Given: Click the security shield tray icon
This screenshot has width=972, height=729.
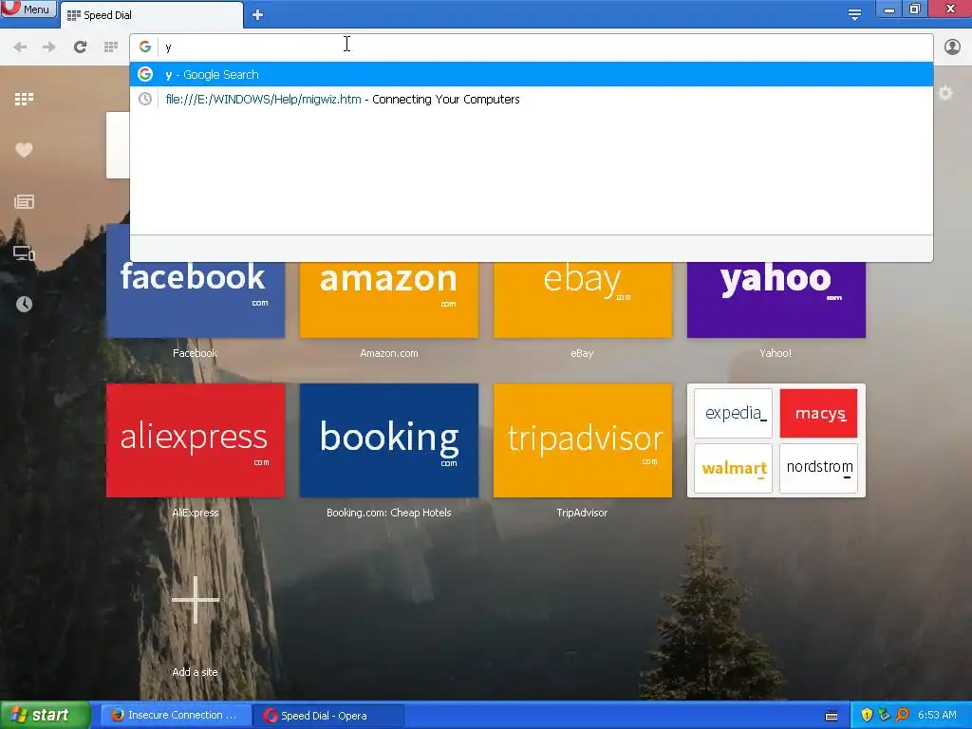Looking at the screenshot, I should click(x=867, y=715).
